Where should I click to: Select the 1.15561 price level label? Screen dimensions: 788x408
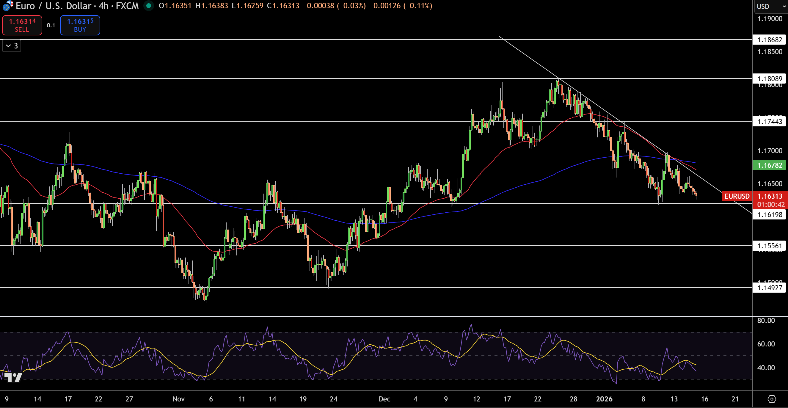769,246
